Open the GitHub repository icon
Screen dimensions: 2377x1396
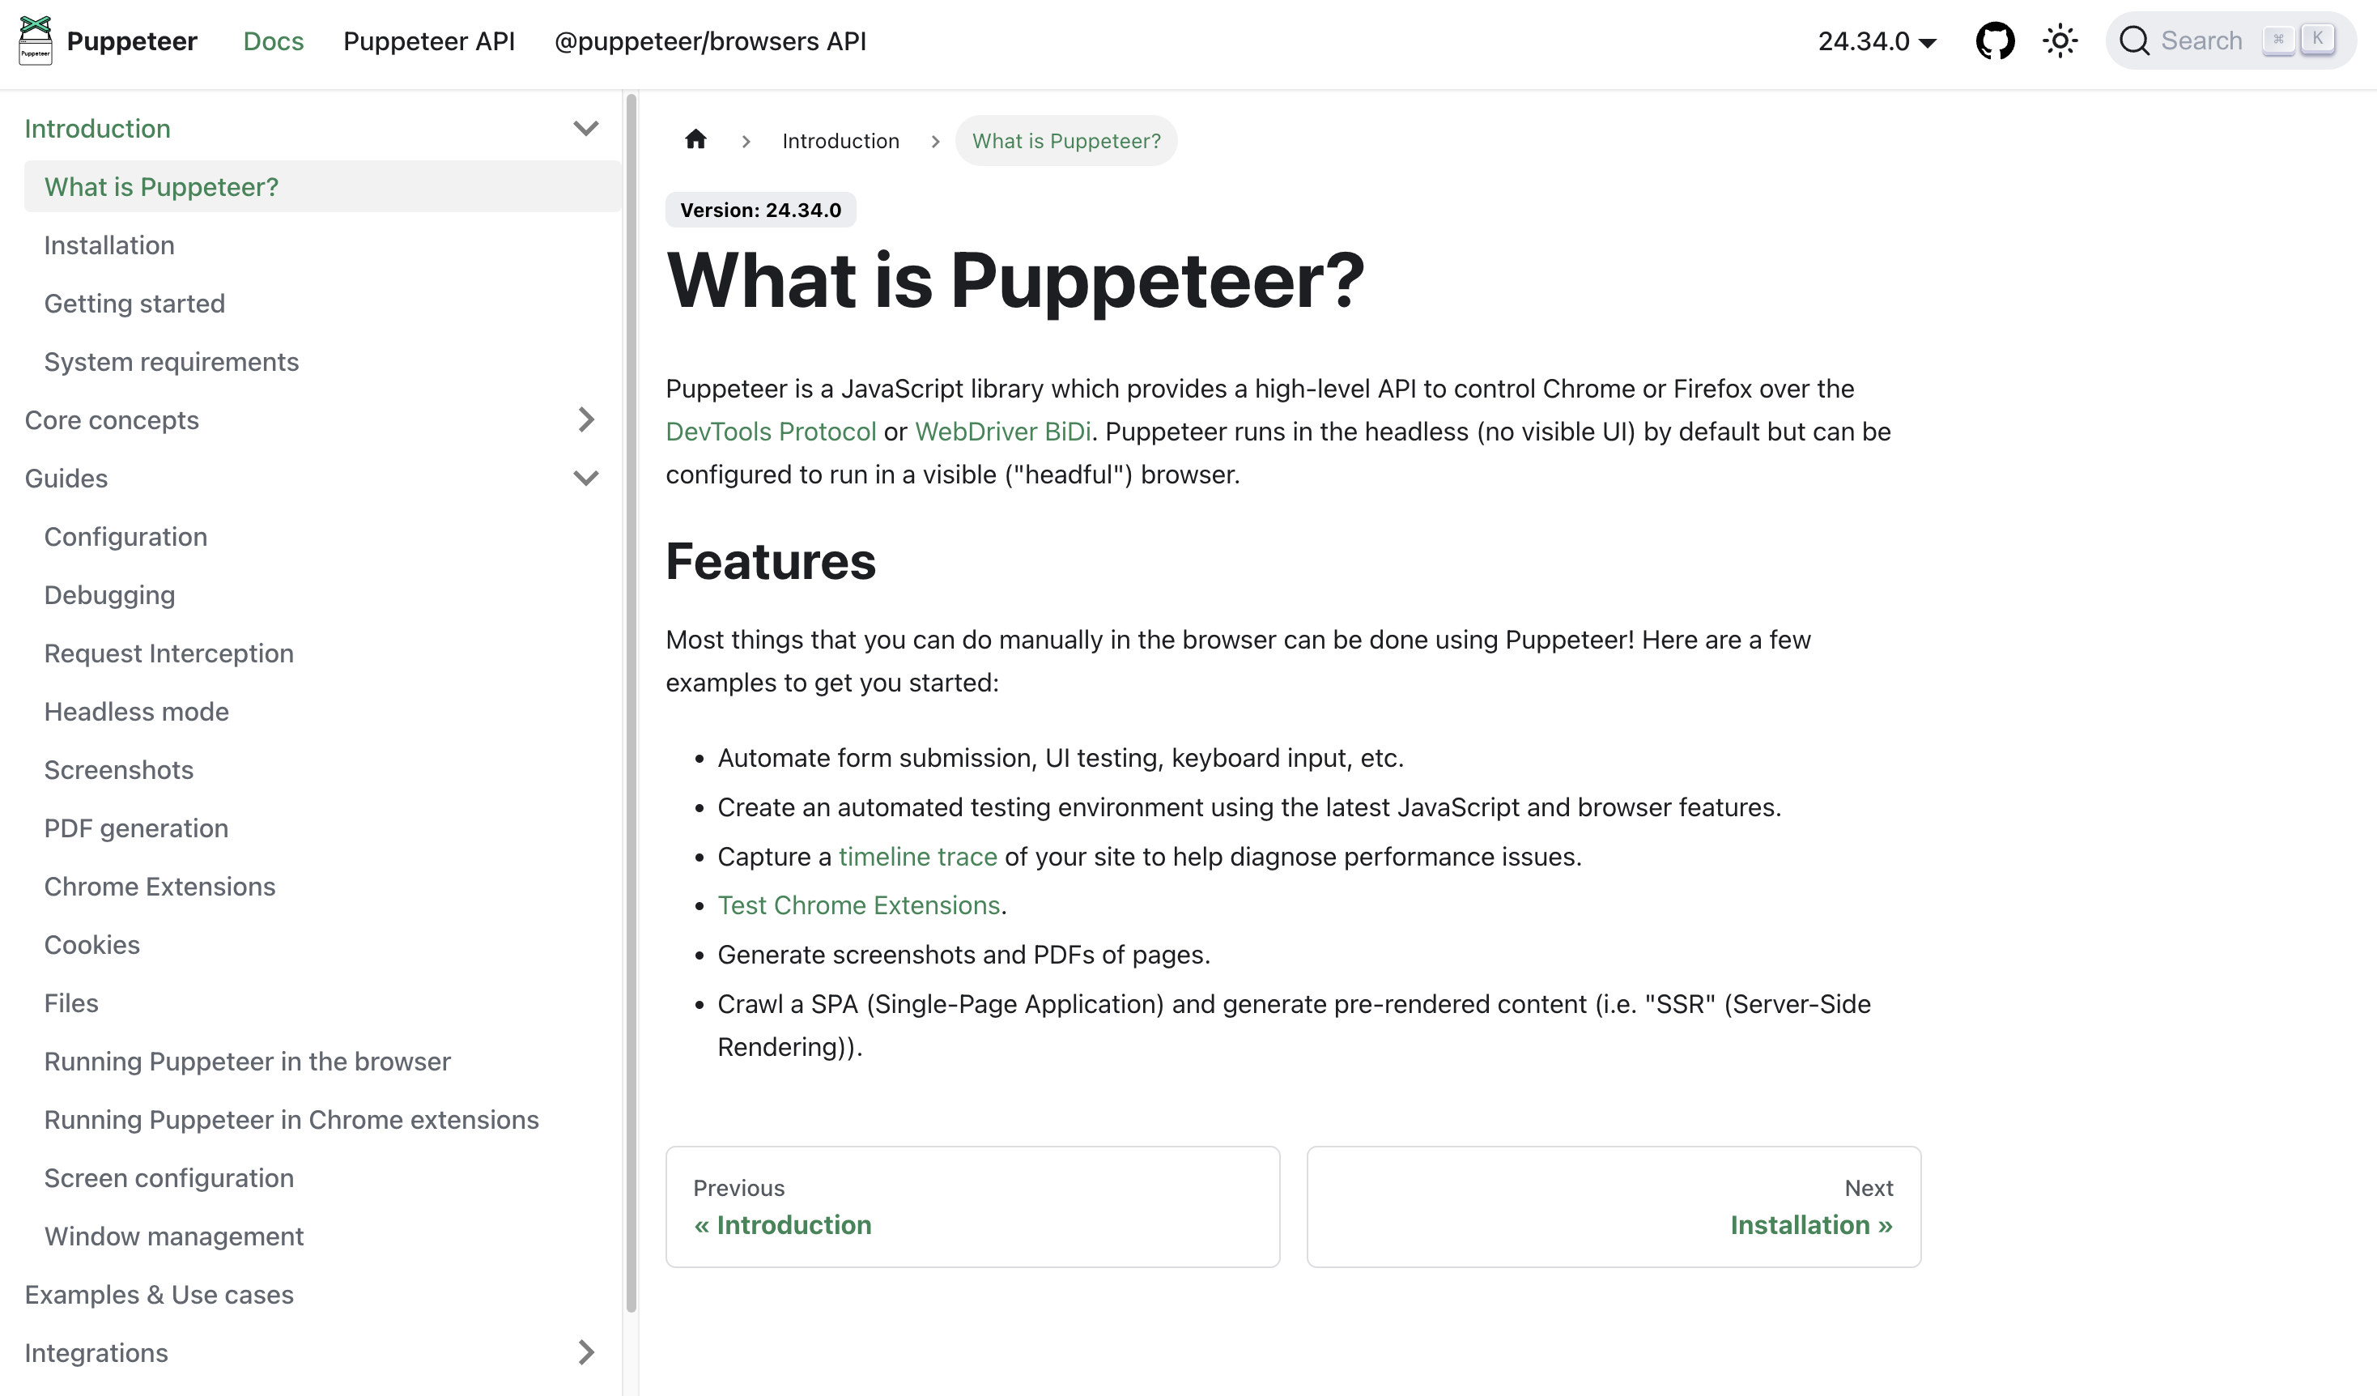(1996, 40)
